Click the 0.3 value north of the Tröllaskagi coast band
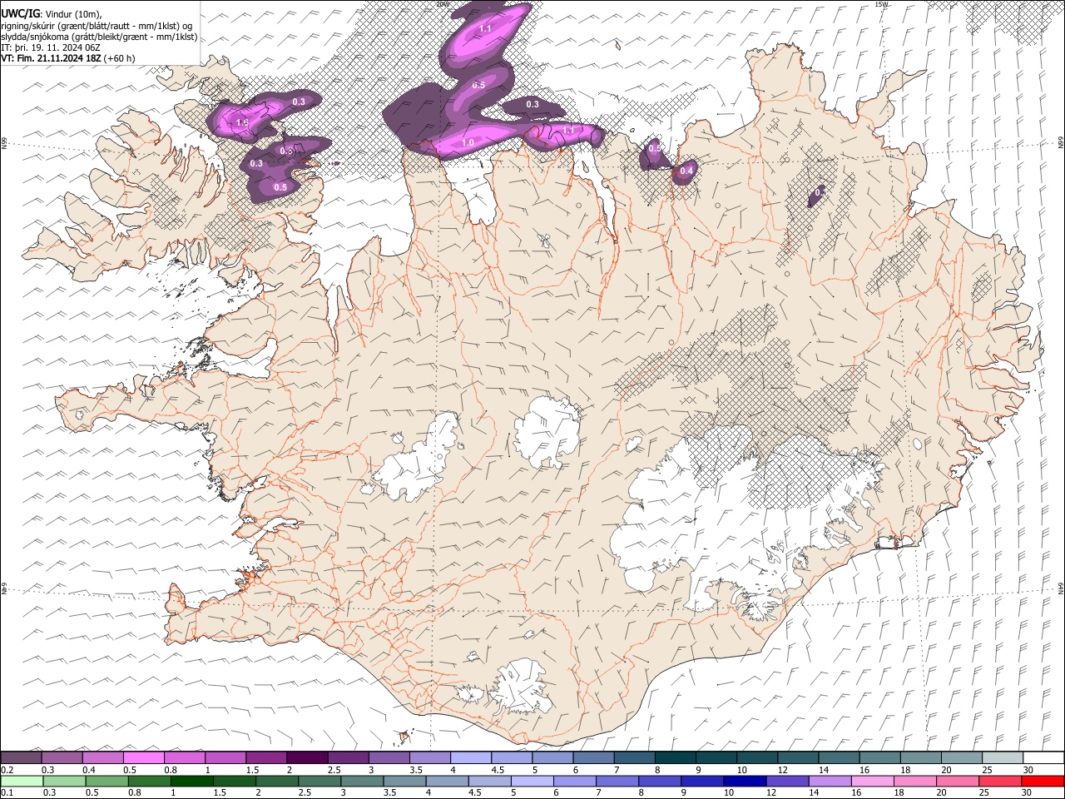The height and width of the screenshot is (799, 1065). click(532, 105)
